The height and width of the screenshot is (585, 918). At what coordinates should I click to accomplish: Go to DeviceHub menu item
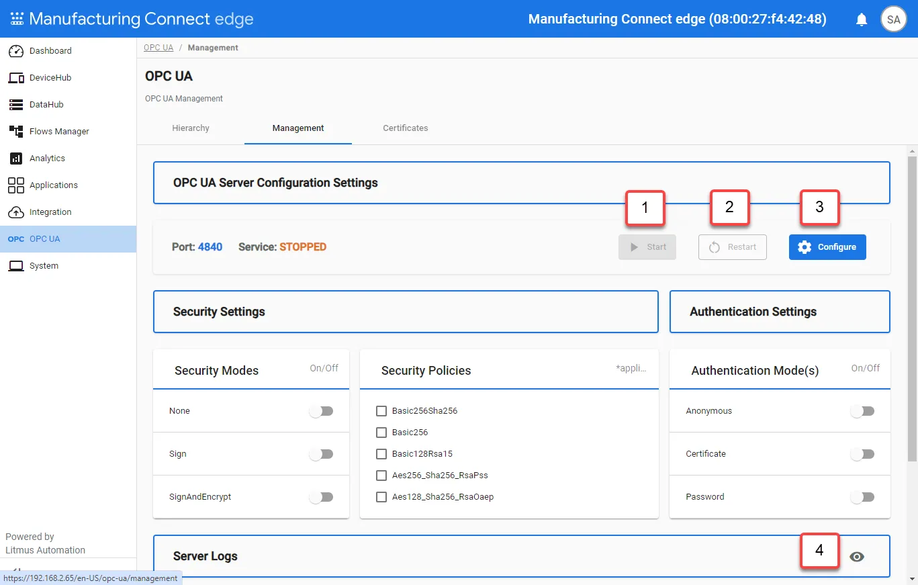point(68,78)
